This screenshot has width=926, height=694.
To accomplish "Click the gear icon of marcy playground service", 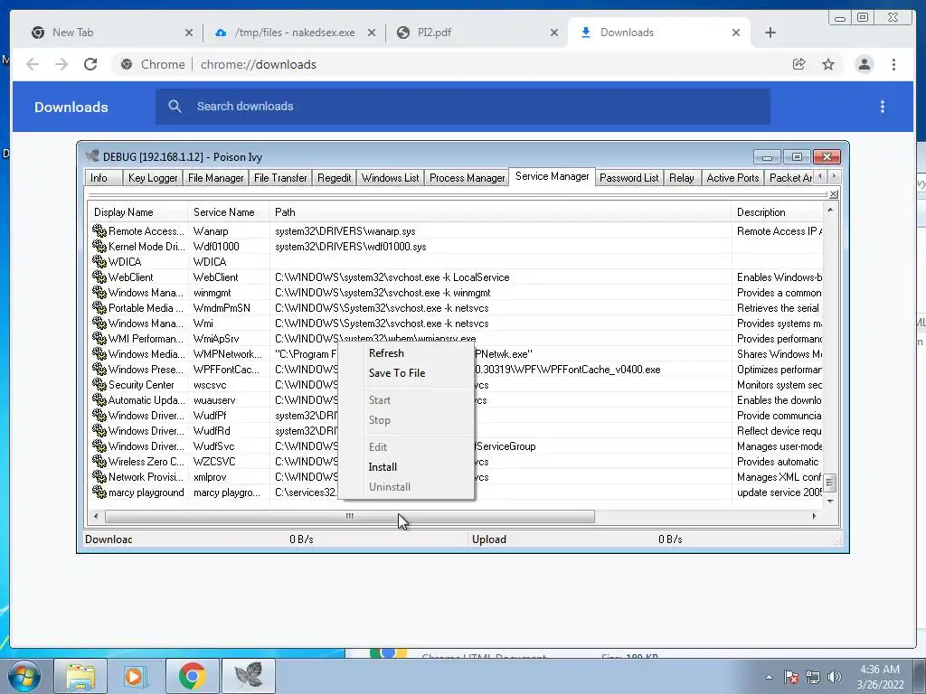I will [x=99, y=492].
